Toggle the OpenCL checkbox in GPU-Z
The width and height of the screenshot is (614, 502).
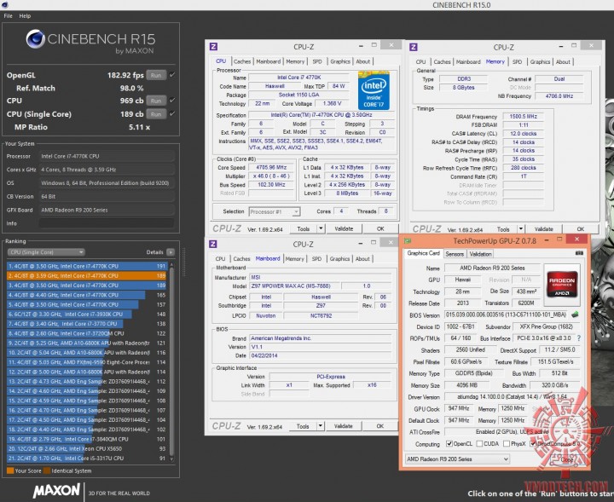click(x=449, y=444)
